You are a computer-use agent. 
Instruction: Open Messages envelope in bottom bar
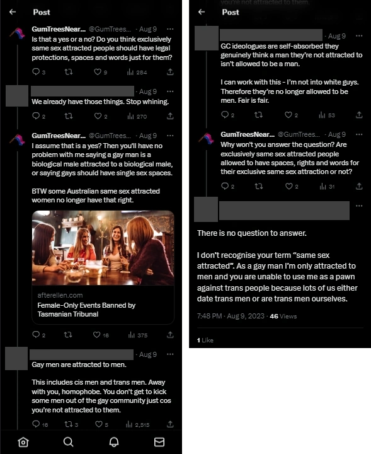[159, 442]
